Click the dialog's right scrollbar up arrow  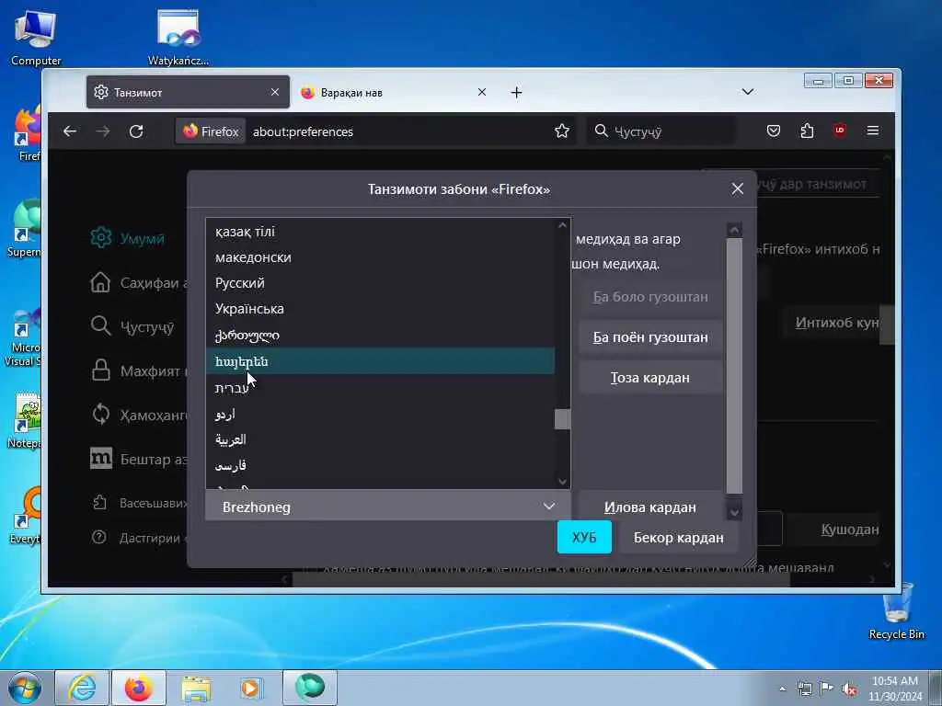coord(734,231)
